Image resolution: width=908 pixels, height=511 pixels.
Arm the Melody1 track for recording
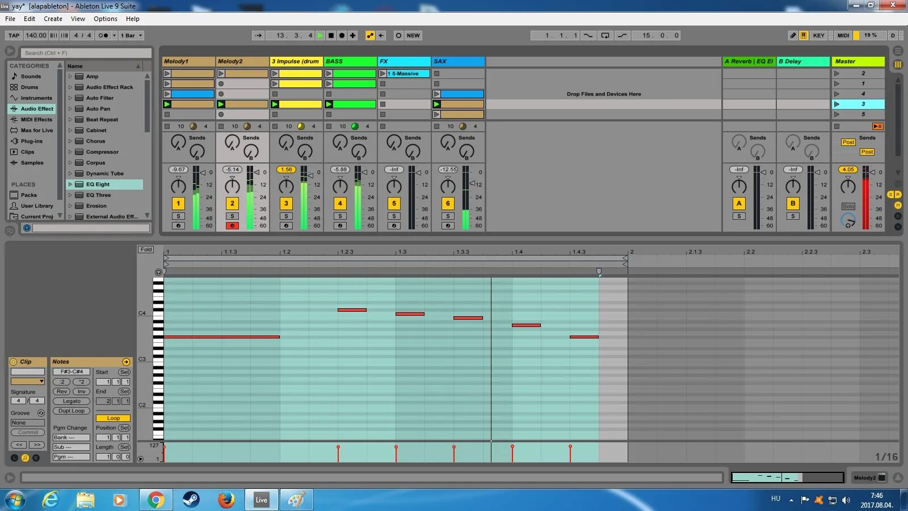point(178,225)
